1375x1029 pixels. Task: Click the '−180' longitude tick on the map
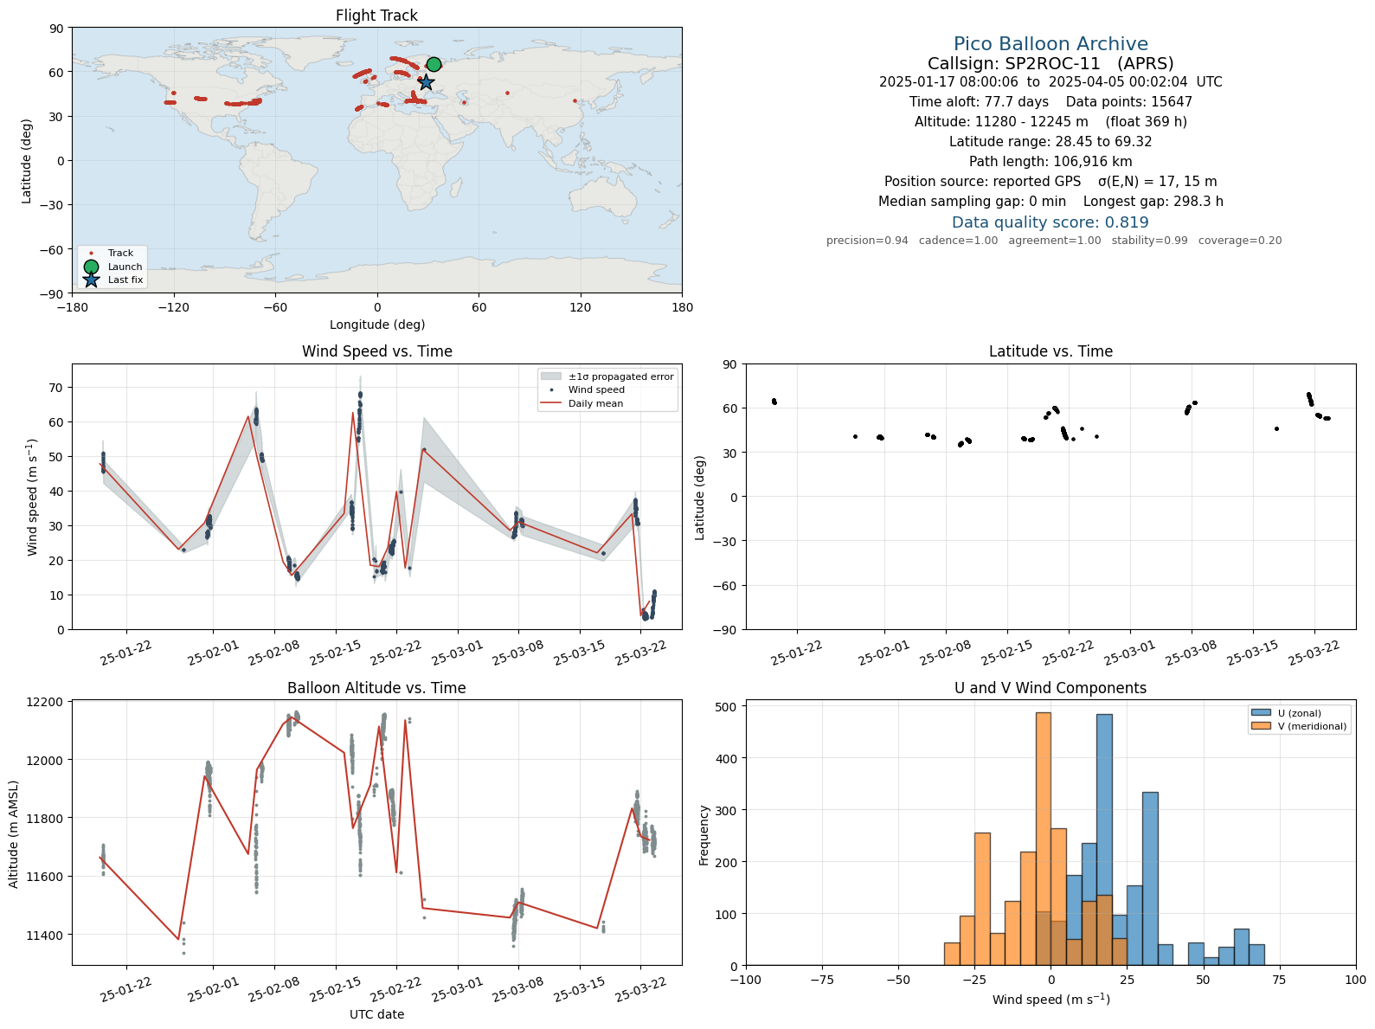pyautogui.click(x=72, y=307)
